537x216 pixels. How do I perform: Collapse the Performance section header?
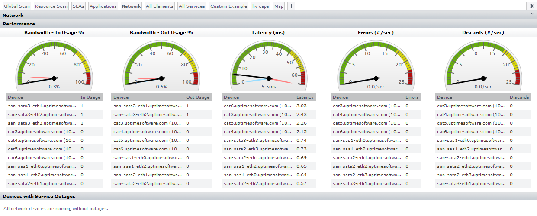coord(19,24)
